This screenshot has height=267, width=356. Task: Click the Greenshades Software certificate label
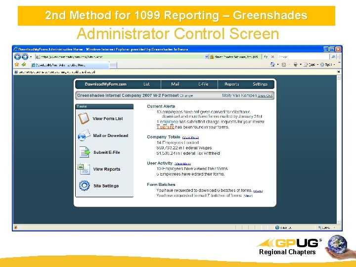[236, 57]
